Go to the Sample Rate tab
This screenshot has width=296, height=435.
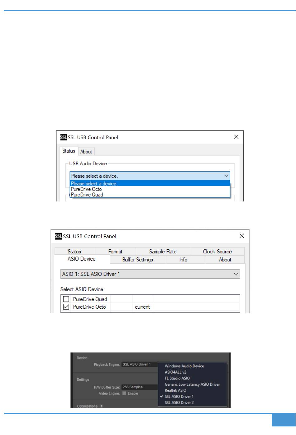(x=163, y=251)
